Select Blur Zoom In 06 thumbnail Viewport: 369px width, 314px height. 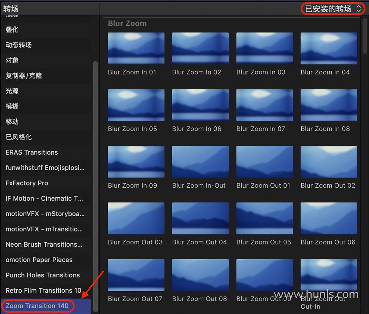pyautogui.click(x=200, y=105)
